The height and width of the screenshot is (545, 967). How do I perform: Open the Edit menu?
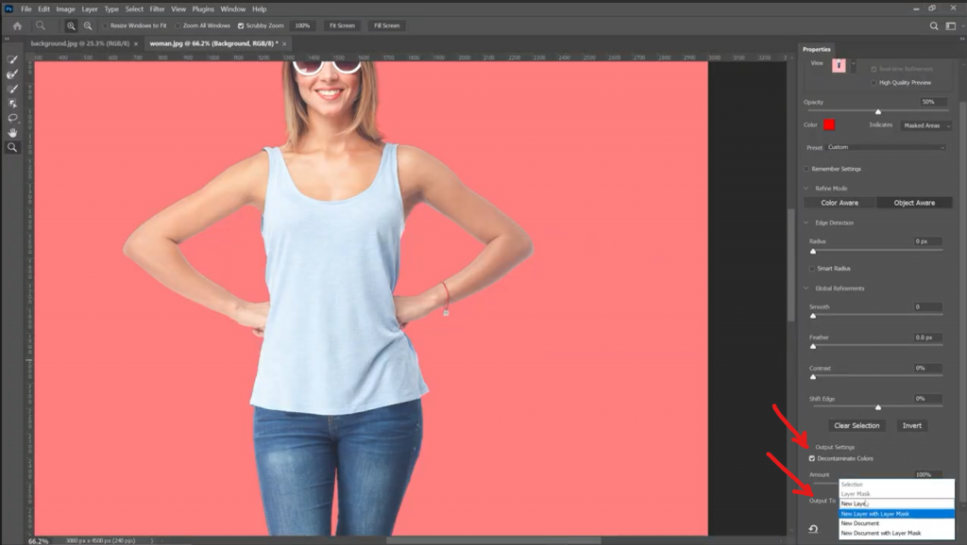(x=43, y=9)
